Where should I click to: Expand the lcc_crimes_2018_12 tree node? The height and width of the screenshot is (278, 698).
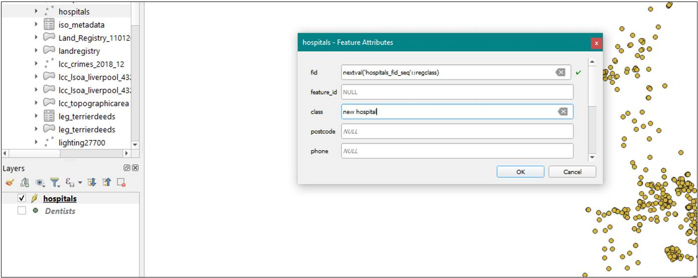tap(36, 64)
